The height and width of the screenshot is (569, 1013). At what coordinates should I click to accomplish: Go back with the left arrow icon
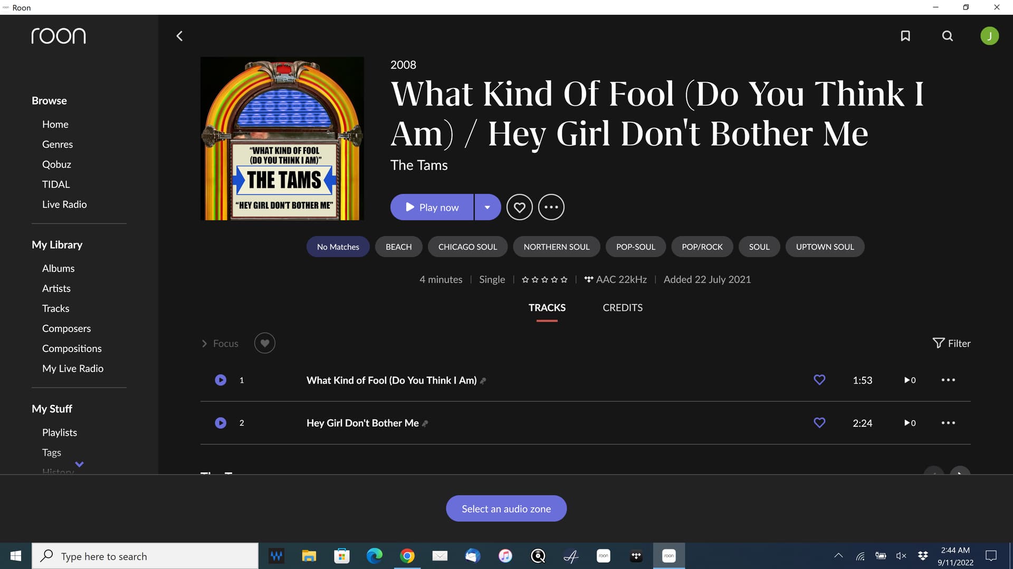(179, 36)
